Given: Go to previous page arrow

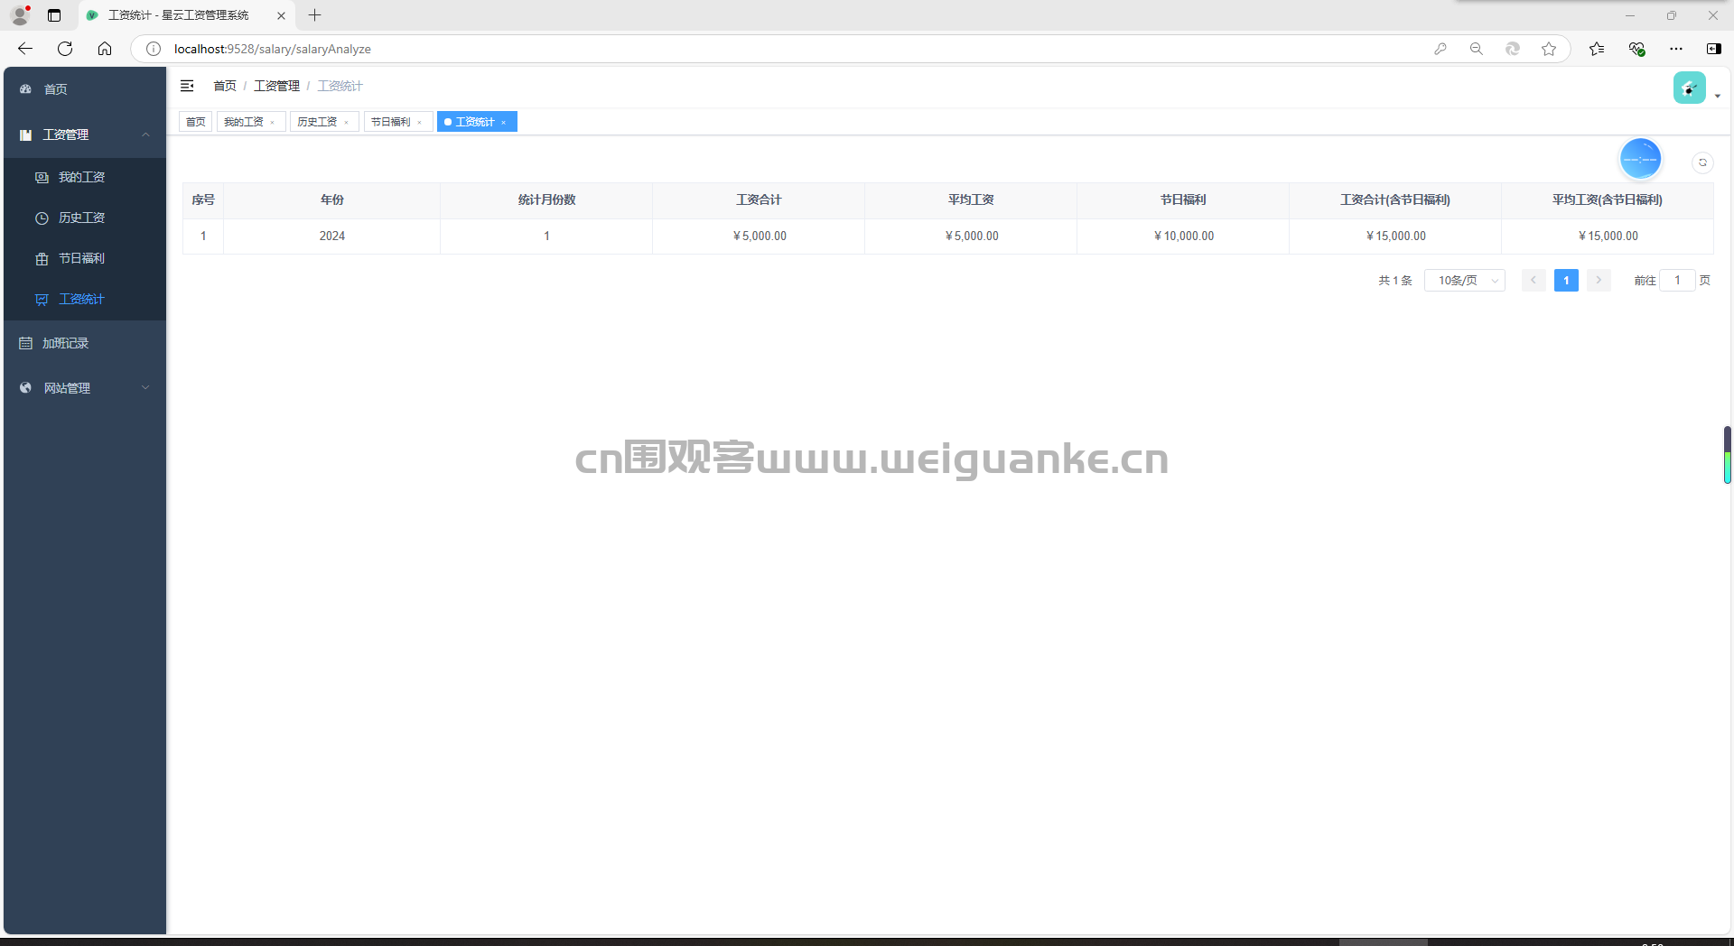Looking at the screenshot, I should [x=1534, y=281].
